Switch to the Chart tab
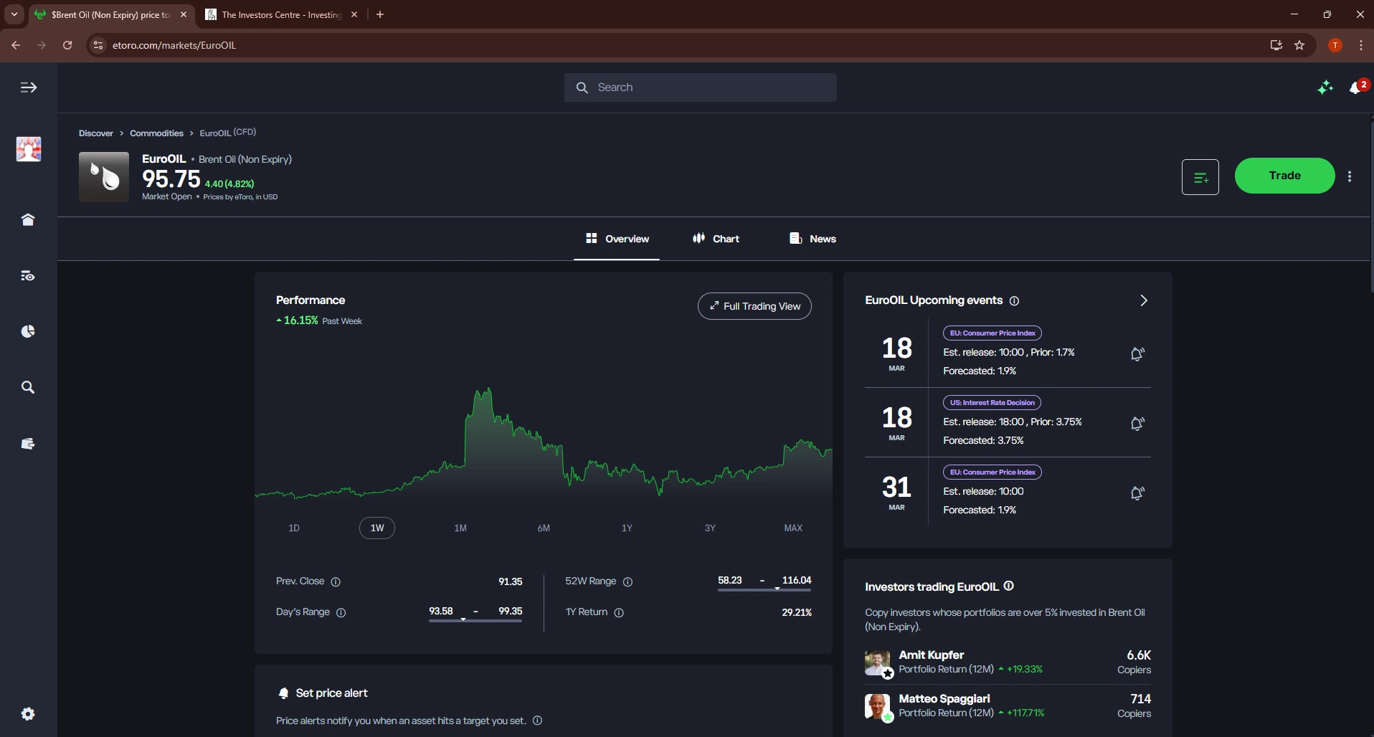This screenshot has width=1374, height=737. coord(716,239)
